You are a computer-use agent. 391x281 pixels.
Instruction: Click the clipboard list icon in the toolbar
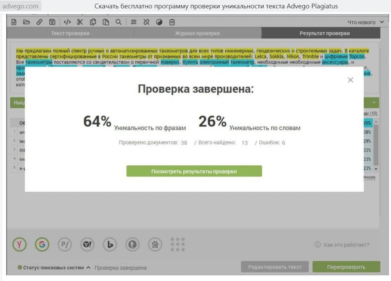(172, 22)
